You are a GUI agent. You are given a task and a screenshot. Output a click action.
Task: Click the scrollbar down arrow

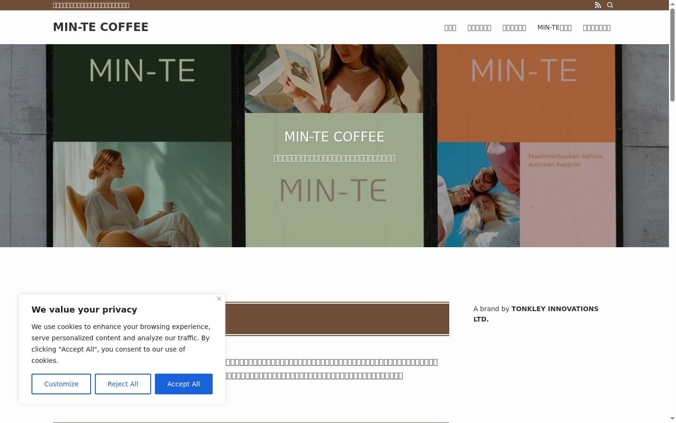click(672, 419)
